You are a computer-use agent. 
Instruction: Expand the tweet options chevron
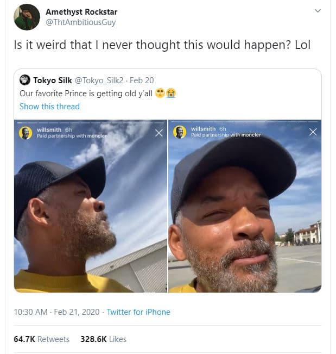[318, 11]
